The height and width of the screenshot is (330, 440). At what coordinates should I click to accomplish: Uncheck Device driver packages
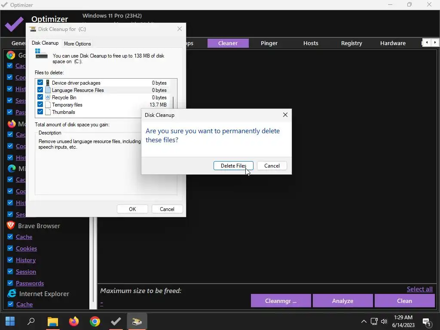40,82
